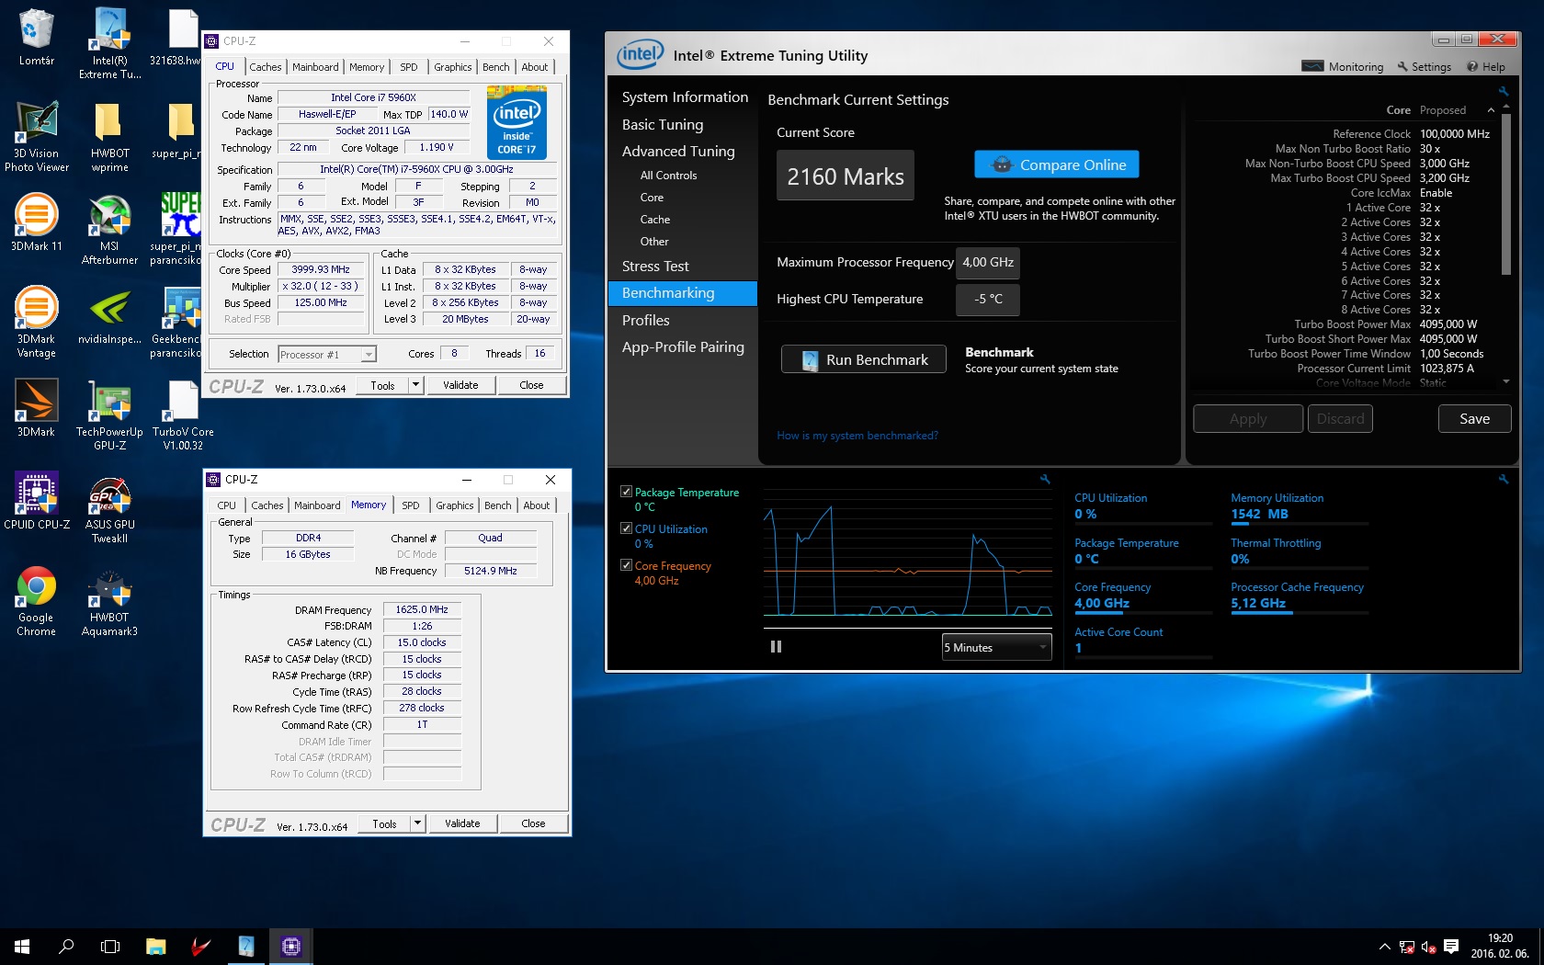Click Compare Online button
The height and width of the screenshot is (965, 1544).
pos(1057,165)
